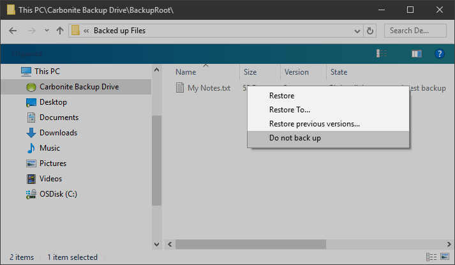Click the Music note icon in sidebar

(31, 148)
